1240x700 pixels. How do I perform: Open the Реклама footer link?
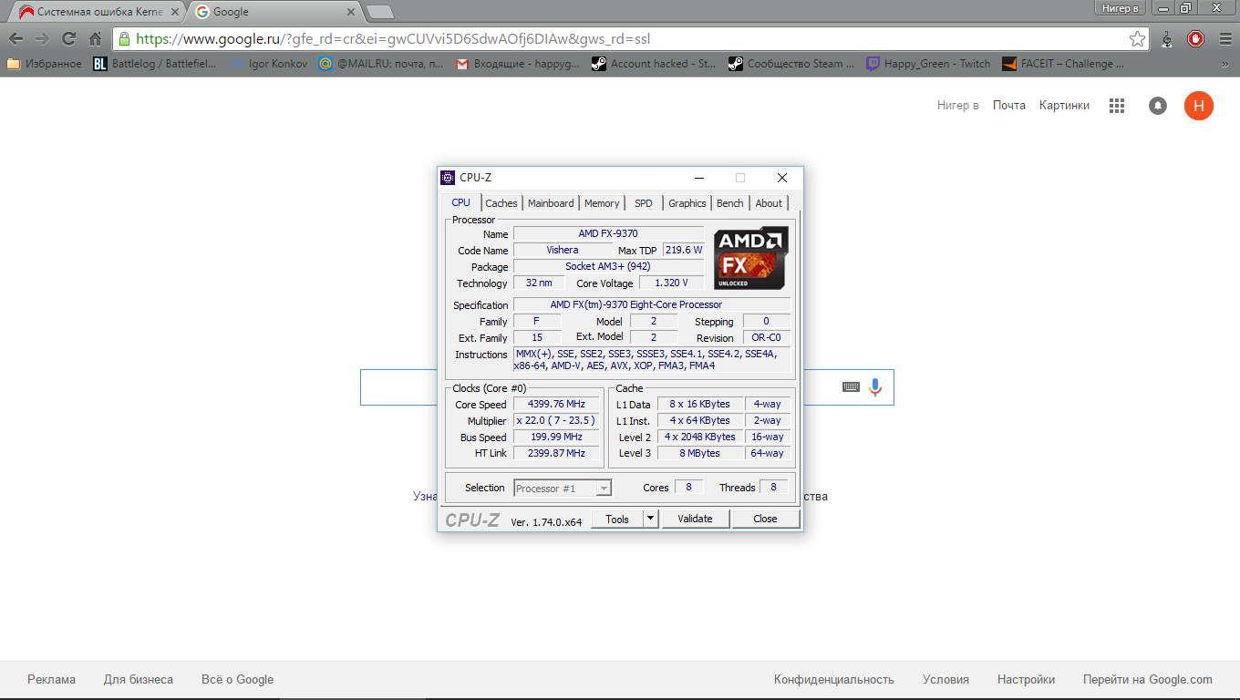(x=52, y=680)
